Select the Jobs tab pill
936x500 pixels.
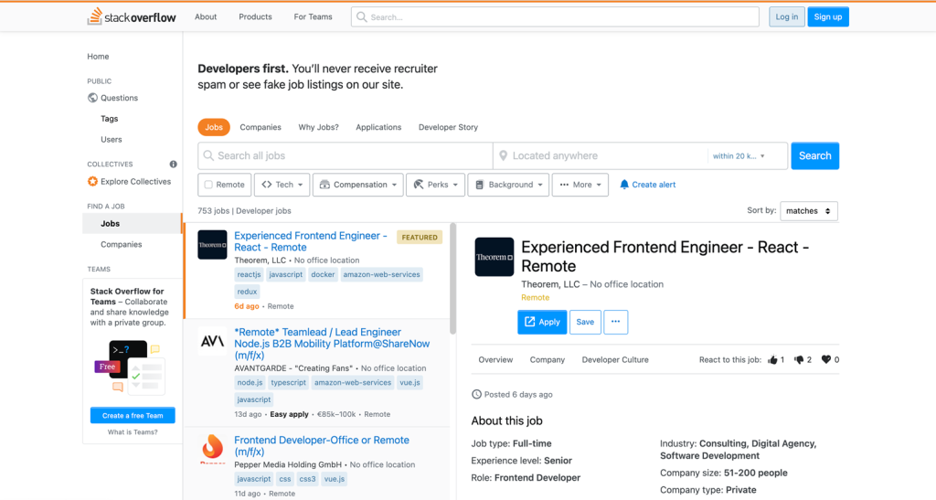pos(214,127)
